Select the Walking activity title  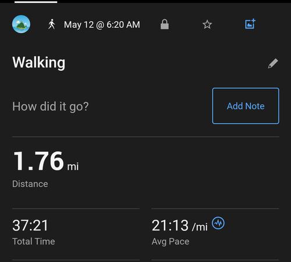(39, 63)
